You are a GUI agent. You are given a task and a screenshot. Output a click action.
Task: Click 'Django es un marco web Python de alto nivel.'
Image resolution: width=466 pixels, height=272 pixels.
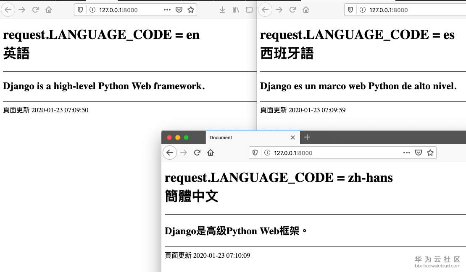(x=358, y=86)
